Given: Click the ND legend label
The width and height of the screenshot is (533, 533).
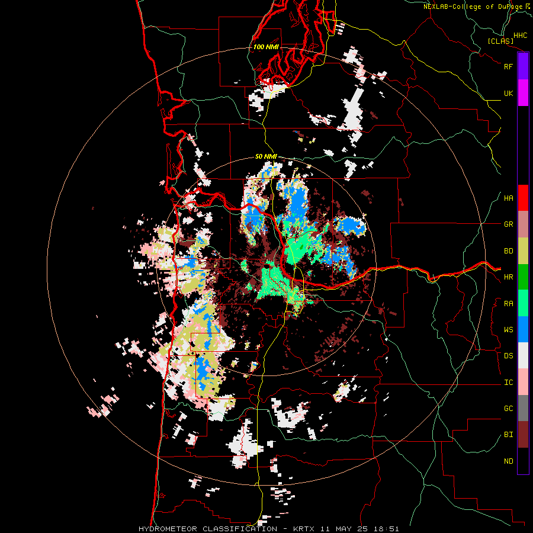Looking at the screenshot, I should pyautogui.click(x=508, y=461).
